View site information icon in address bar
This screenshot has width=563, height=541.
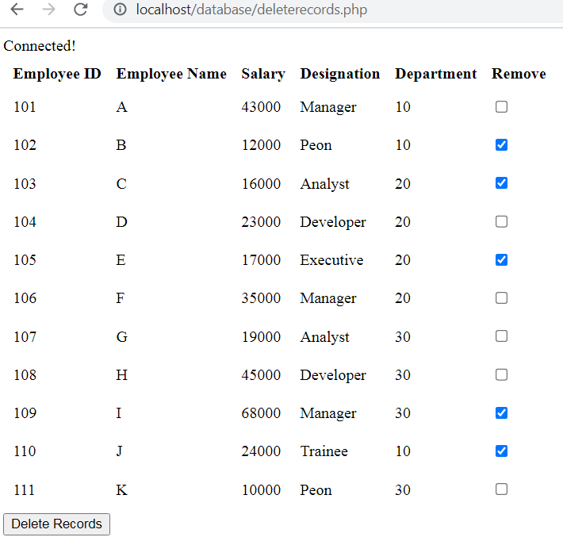(x=121, y=10)
